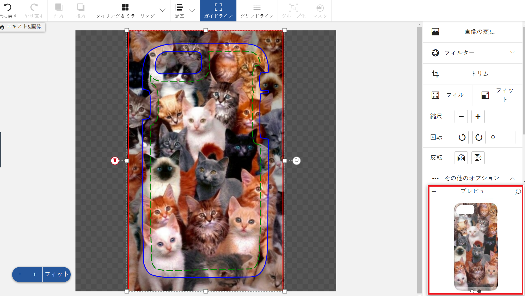Click the rotate handle beside the image
The height and width of the screenshot is (296, 525).
[x=296, y=161]
